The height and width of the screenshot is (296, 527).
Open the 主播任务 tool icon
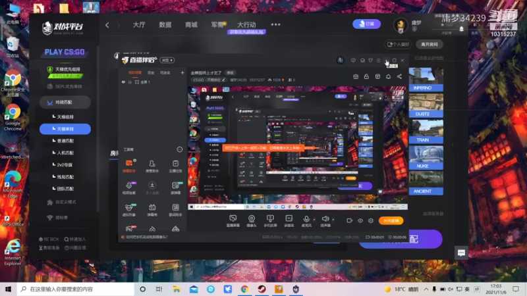tap(175, 166)
